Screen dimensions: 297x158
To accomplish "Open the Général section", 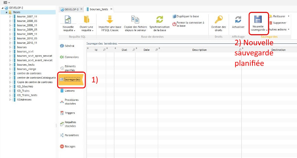I will point(67,46).
